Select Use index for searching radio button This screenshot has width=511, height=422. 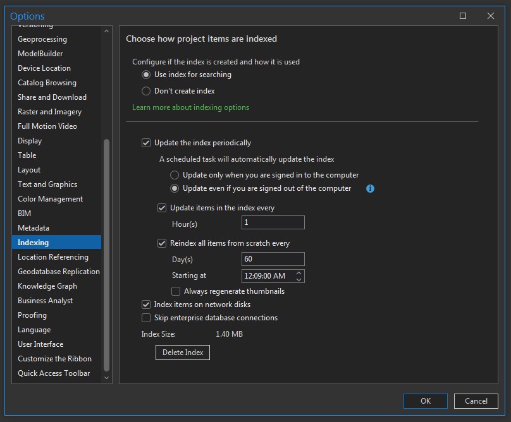click(146, 75)
